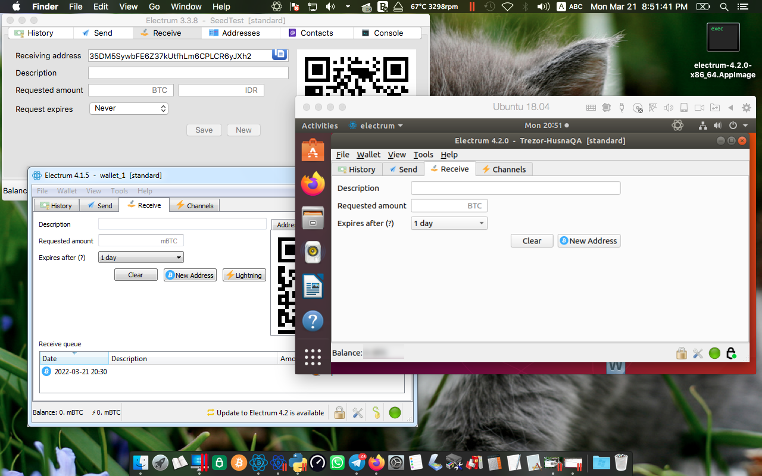Screen dimensions: 762x476
Task: Open preferences icon in Electrum 4.1.5 status bar
Action: (358, 412)
